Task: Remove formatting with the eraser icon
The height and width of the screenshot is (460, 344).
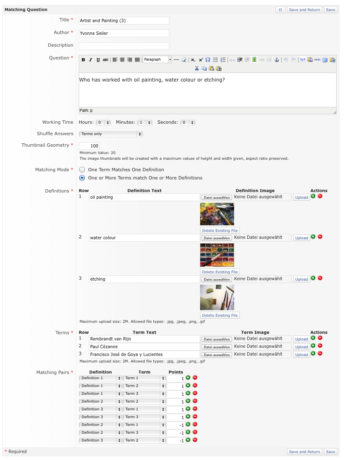Action: click(x=184, y=60)
